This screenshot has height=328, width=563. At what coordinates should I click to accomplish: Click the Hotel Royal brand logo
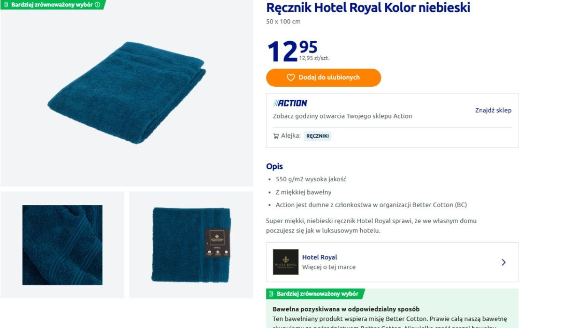[286, 262]
